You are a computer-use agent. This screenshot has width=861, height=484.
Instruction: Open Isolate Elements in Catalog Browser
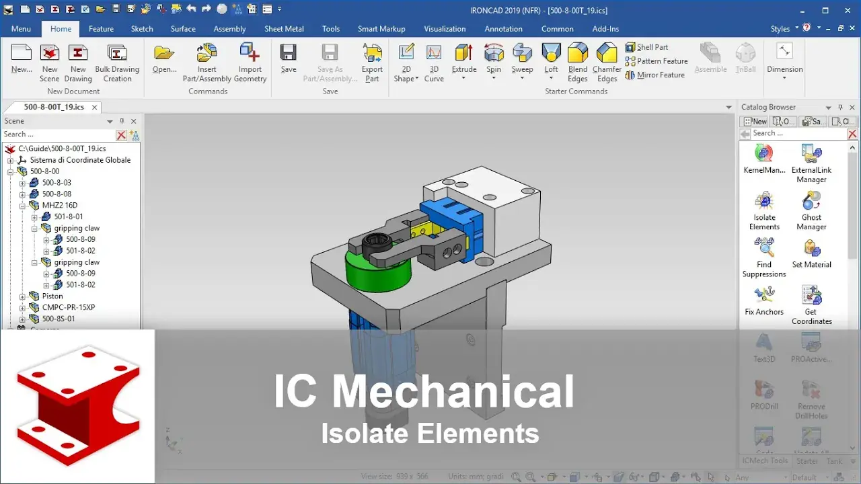click(x=764, y=210)
